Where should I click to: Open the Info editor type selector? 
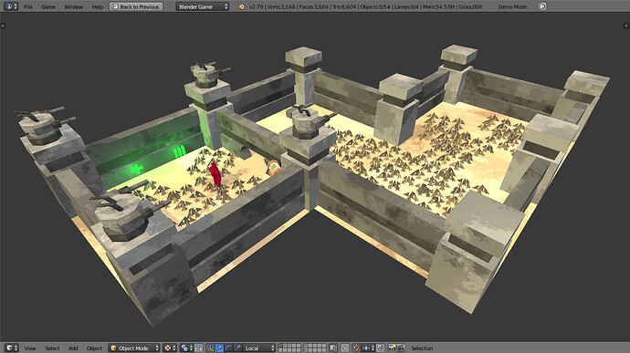point(10,6)
